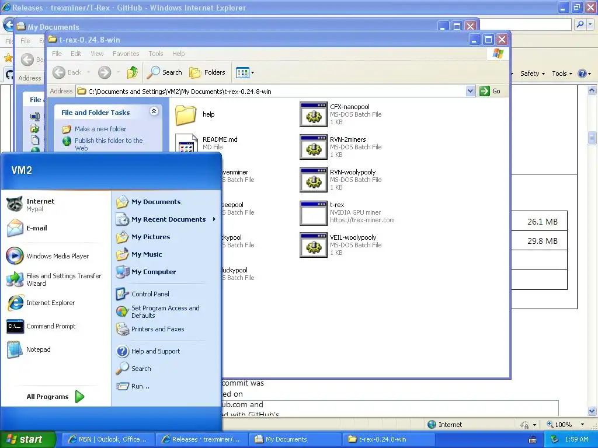
Task: Open Search from Start menu
Action: click(134, 369)
